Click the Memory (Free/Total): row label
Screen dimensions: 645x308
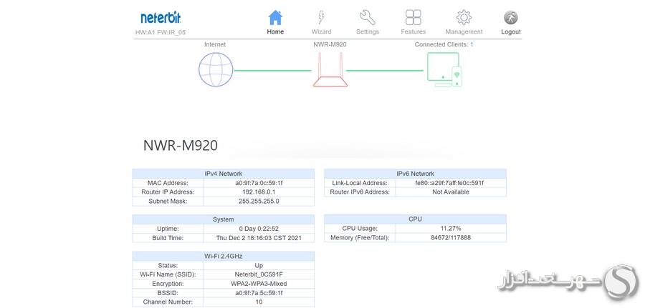pyautogui.click(x=360, y=237)
